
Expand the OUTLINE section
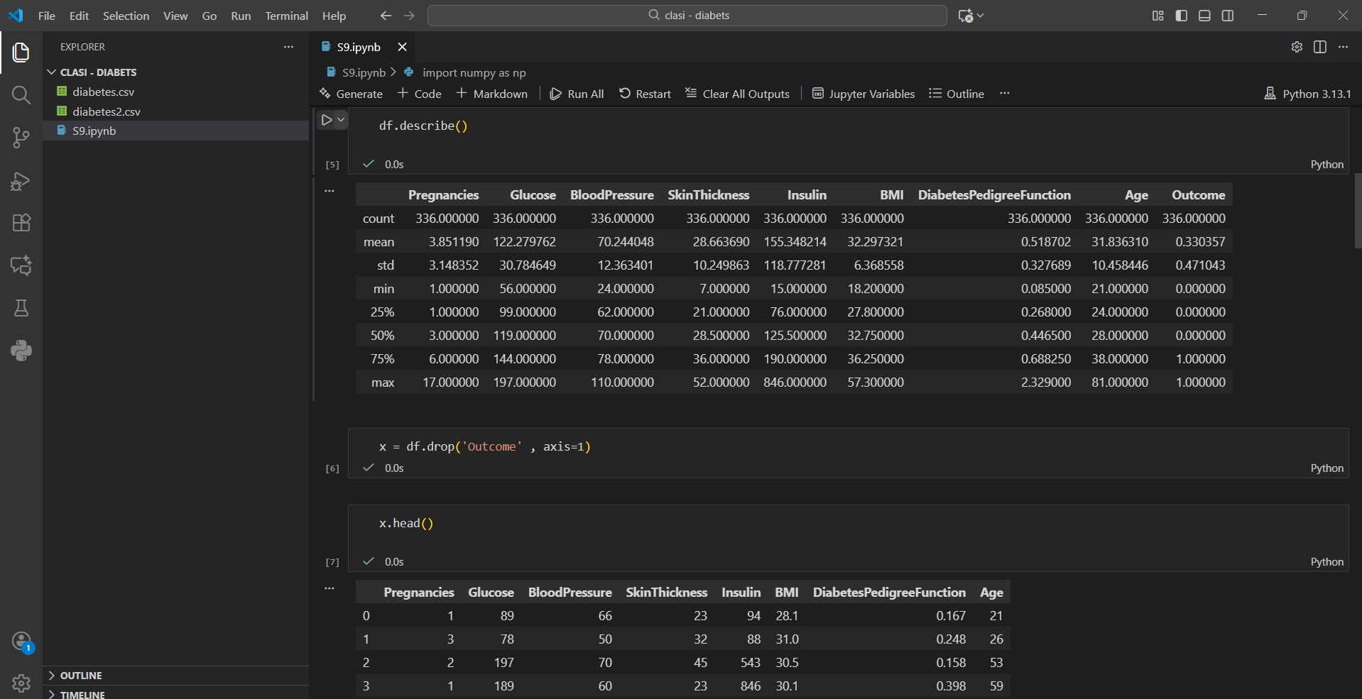point(81,676)
